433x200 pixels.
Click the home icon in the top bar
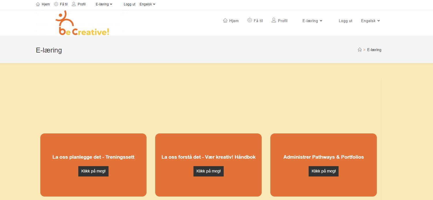tap(38, 4)
